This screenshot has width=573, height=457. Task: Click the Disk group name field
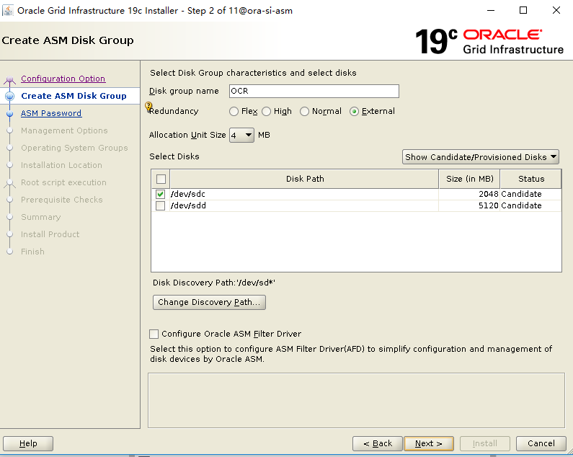point(314,91)
